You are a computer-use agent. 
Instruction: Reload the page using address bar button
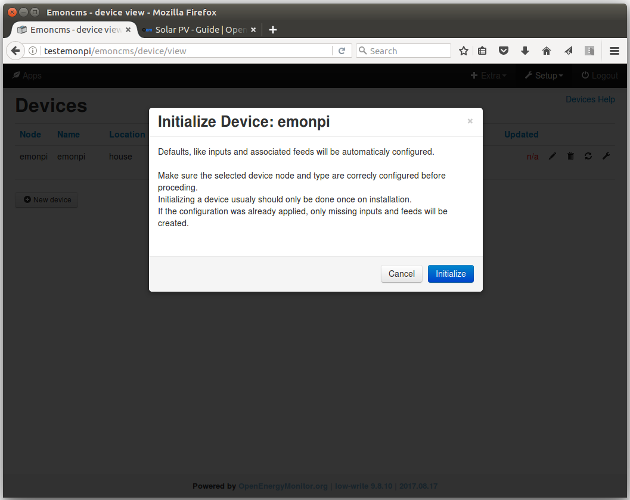tap(342, 51)
